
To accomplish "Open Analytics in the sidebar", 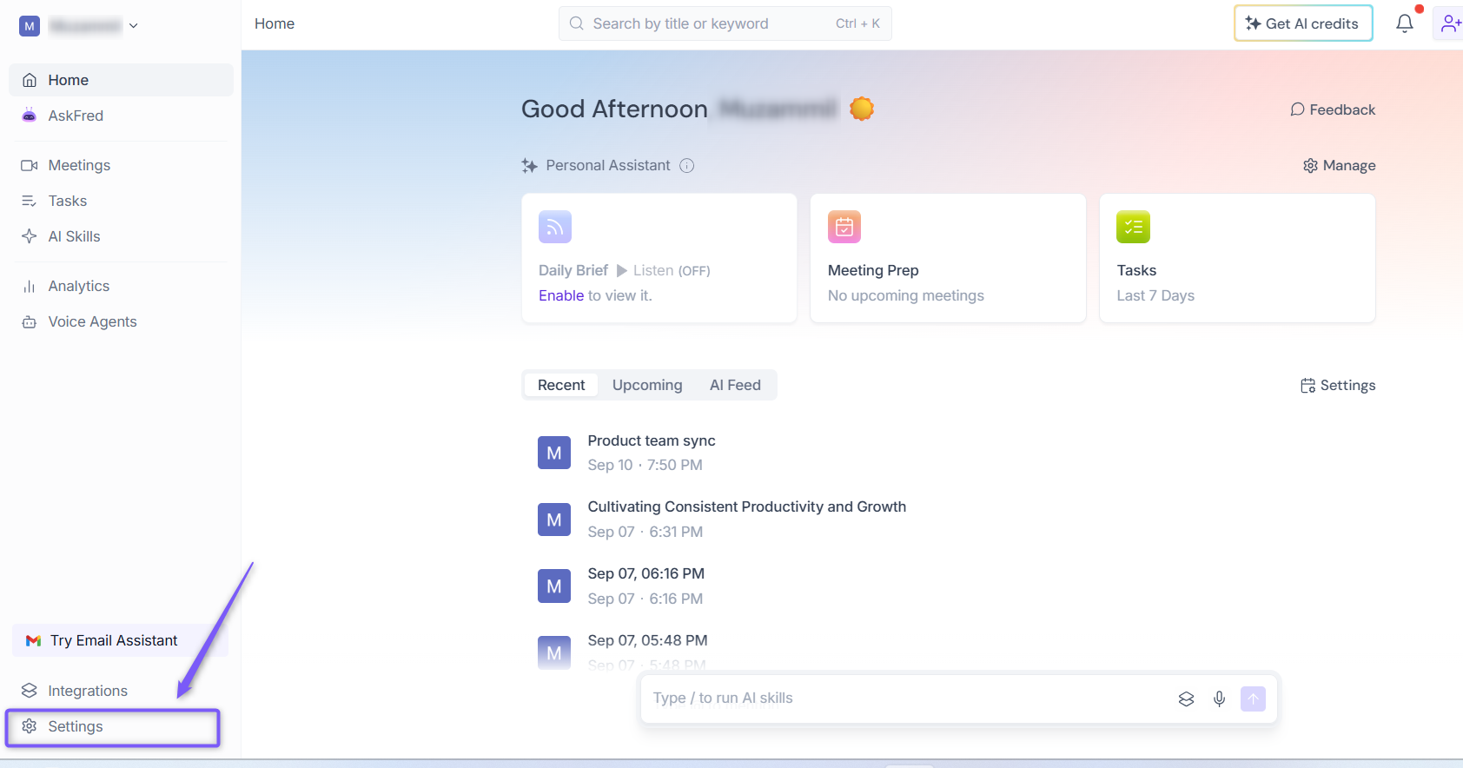I will click(x=121, y=286).
